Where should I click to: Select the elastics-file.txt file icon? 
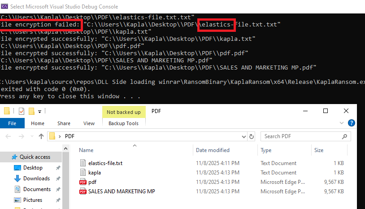[x=83, y=163]
